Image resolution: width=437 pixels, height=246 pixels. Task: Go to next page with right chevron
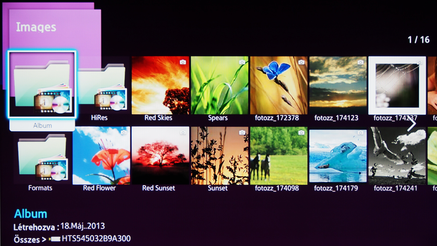click(x=412, y=124)
